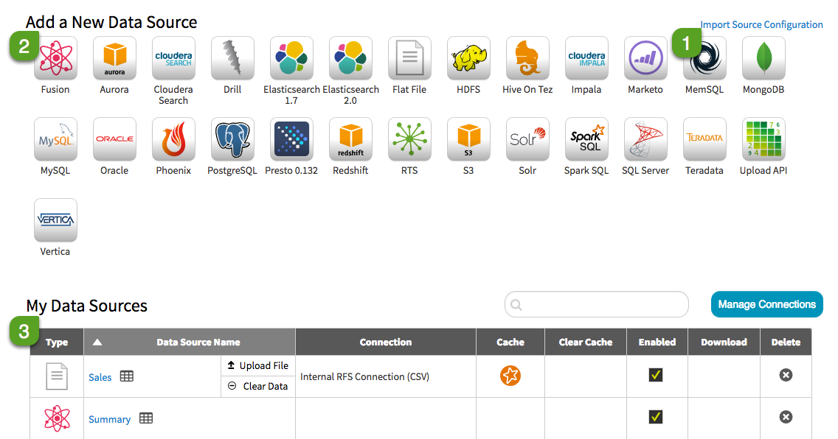
Task: Choose the Cloudera Search connector
Action: (173, 57)
